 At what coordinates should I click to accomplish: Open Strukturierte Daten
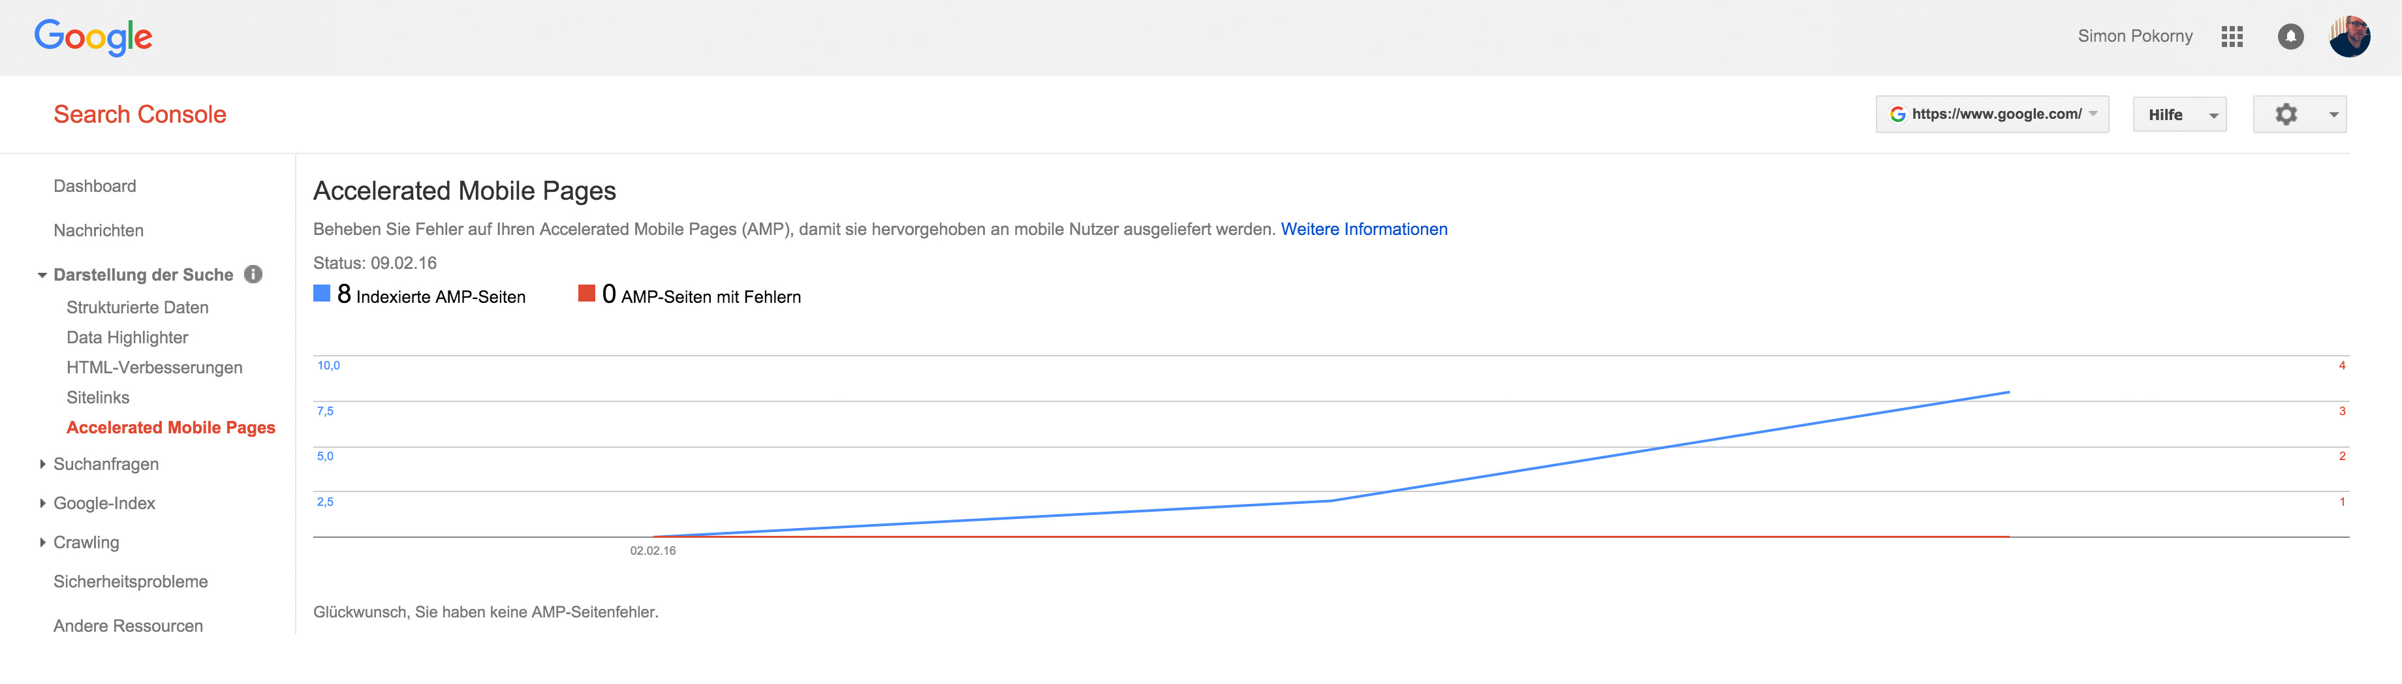click(137, 307)
